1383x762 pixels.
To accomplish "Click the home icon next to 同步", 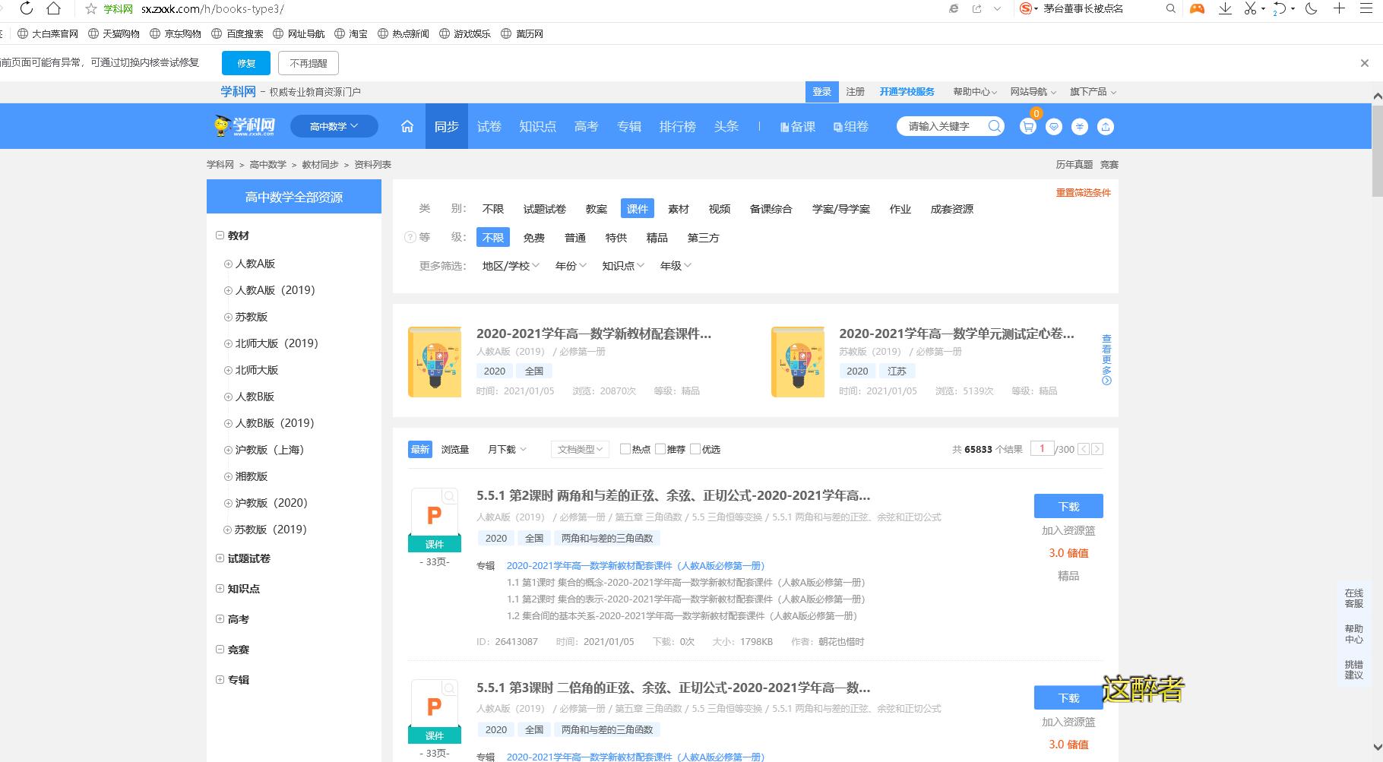I will [407, 127].
